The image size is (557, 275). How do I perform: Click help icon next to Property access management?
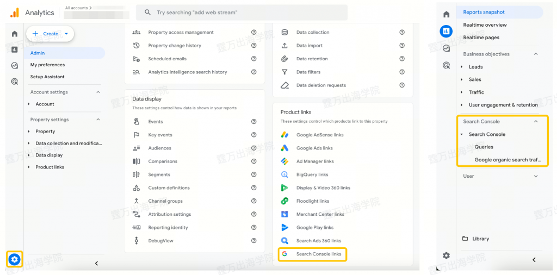click(x=253, y=32)
